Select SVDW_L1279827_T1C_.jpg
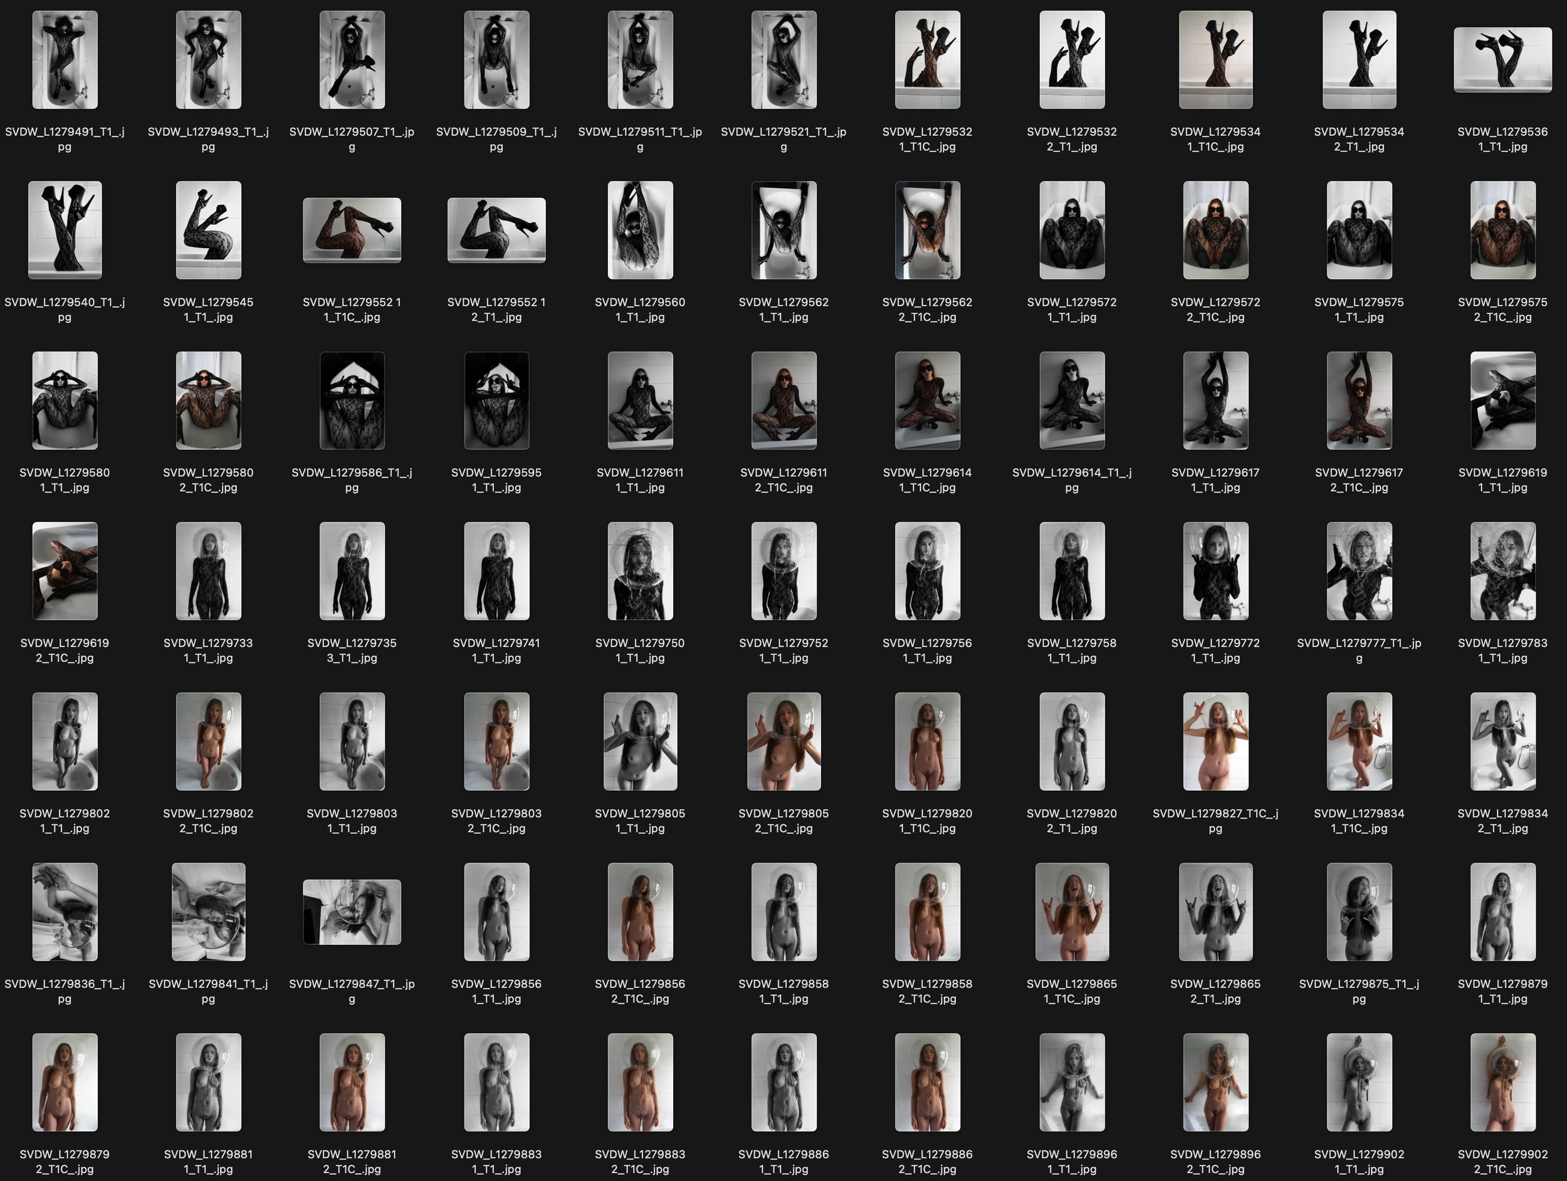Image resolution: width=1567 pixels, height=1181 pixels. pos(1215,742)
